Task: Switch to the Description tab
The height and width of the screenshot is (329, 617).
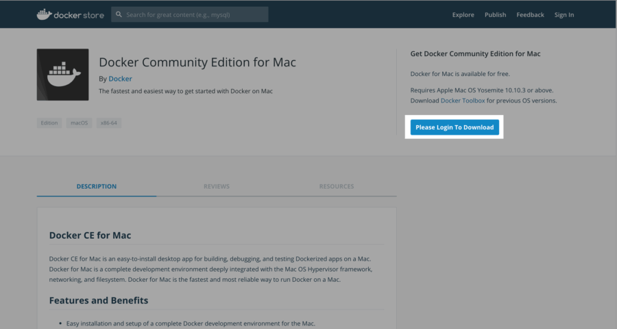Action: tap(97, 186)
